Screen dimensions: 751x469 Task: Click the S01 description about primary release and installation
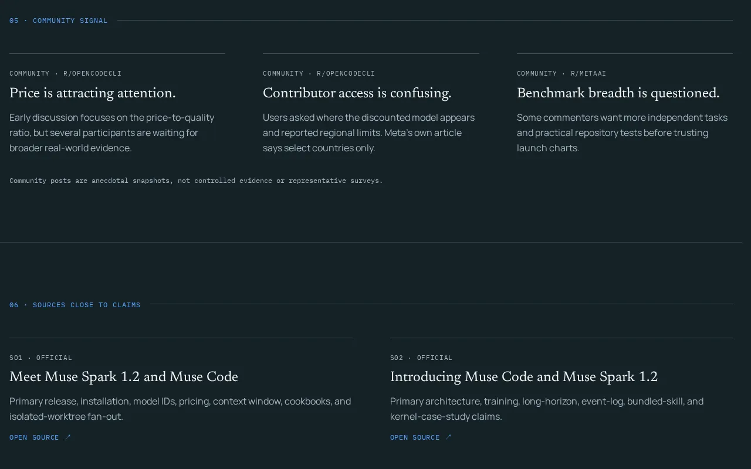180,409
